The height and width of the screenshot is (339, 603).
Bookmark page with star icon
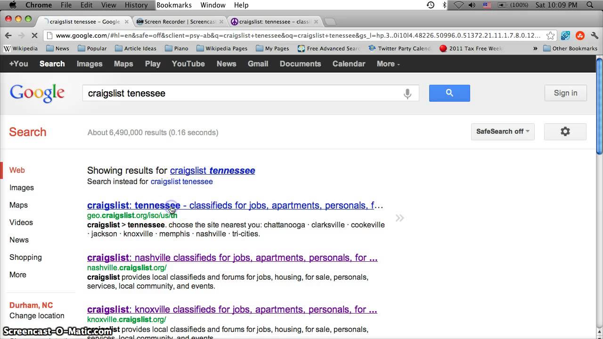[x=550, y=35]
